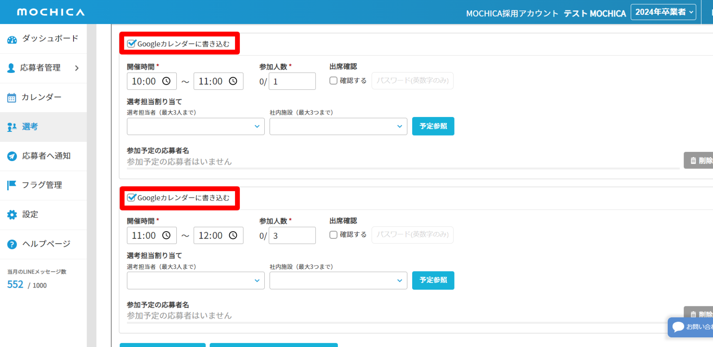Viewport: 713px width, 347px height.
Task: Click the second slot's 予定参照 button
Action: pyautogui.click(x=433, y=280)
